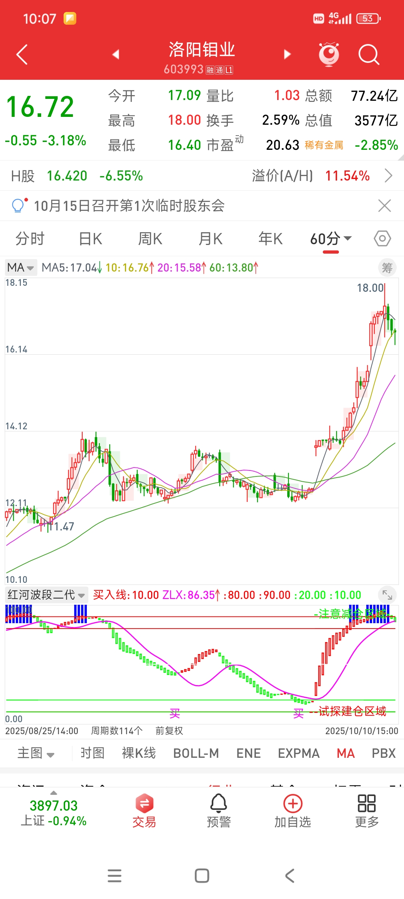Select the PBX indicator
Screen dimensions: 404x899
(384, 753)
